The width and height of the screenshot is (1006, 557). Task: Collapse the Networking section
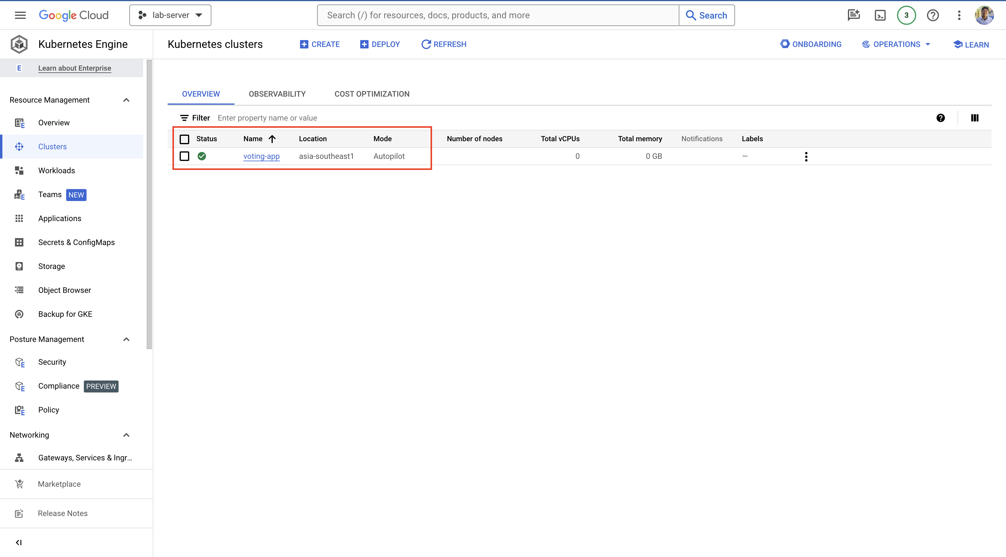click(126, 435)
